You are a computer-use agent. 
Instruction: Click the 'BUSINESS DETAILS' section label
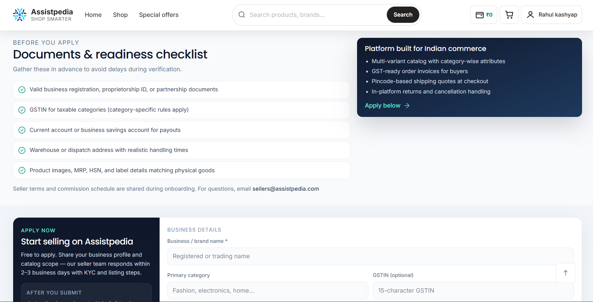[x=194, y=230]
